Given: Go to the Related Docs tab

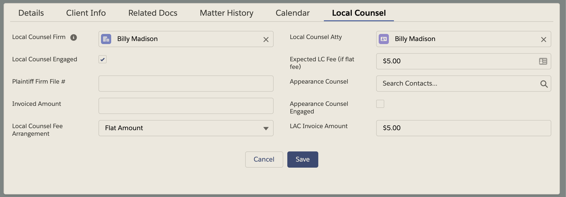Looking at the screenshot, I should tap(153, 13).
